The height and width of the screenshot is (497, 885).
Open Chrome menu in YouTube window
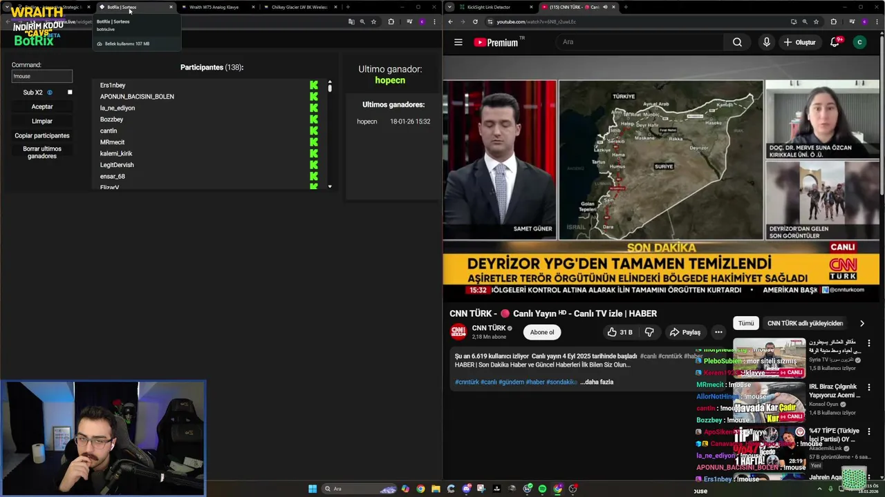[877, 21]
